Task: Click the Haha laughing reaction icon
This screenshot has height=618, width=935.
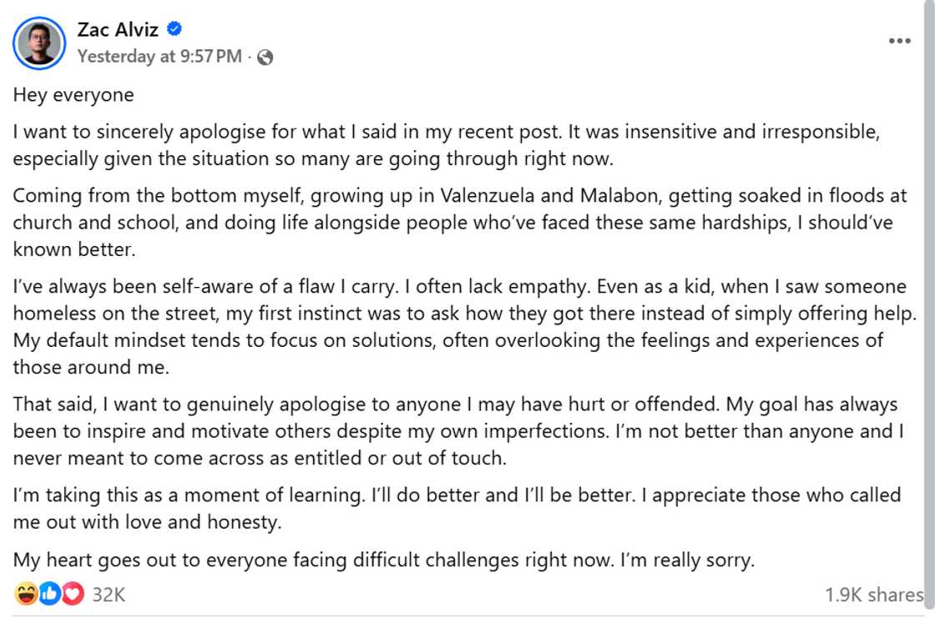Action: click(x=26, y=594)
